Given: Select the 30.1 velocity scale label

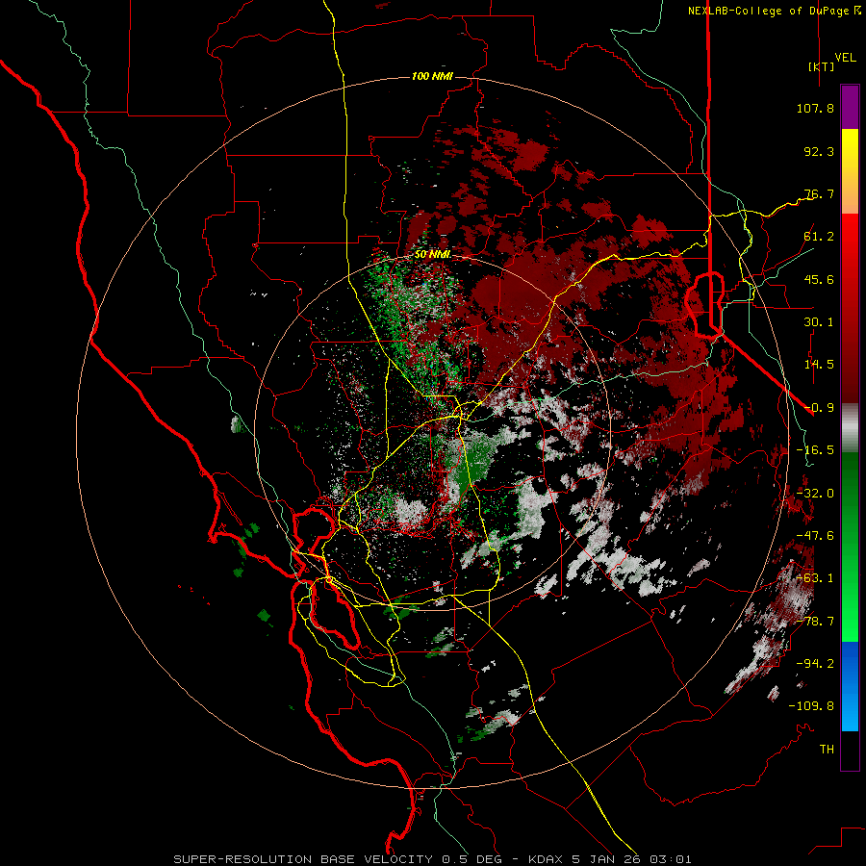Looking at the screenshot, I should click(x=819, y=322).
